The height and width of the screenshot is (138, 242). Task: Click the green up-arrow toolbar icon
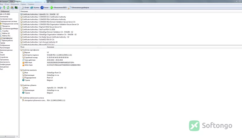coord(4,8)
